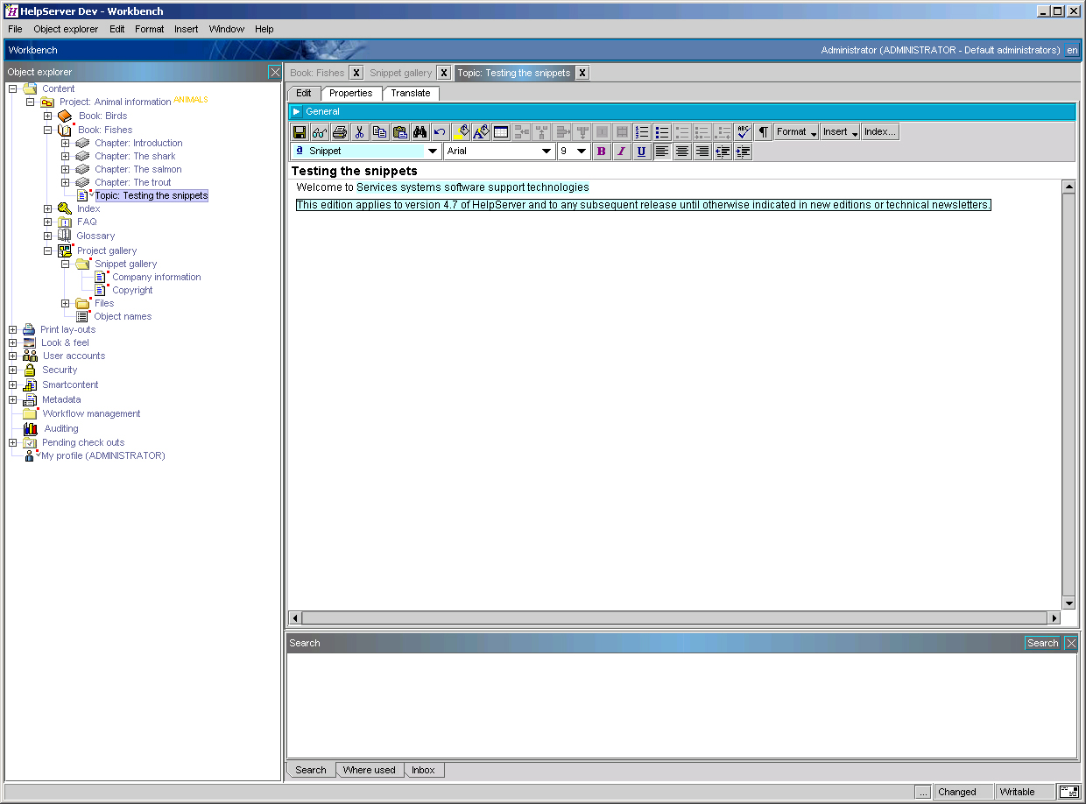Image resolution: width=1086 pixels, height=804 pixels.
Task: Toggle italic formatting
Action: pos(622,152)
